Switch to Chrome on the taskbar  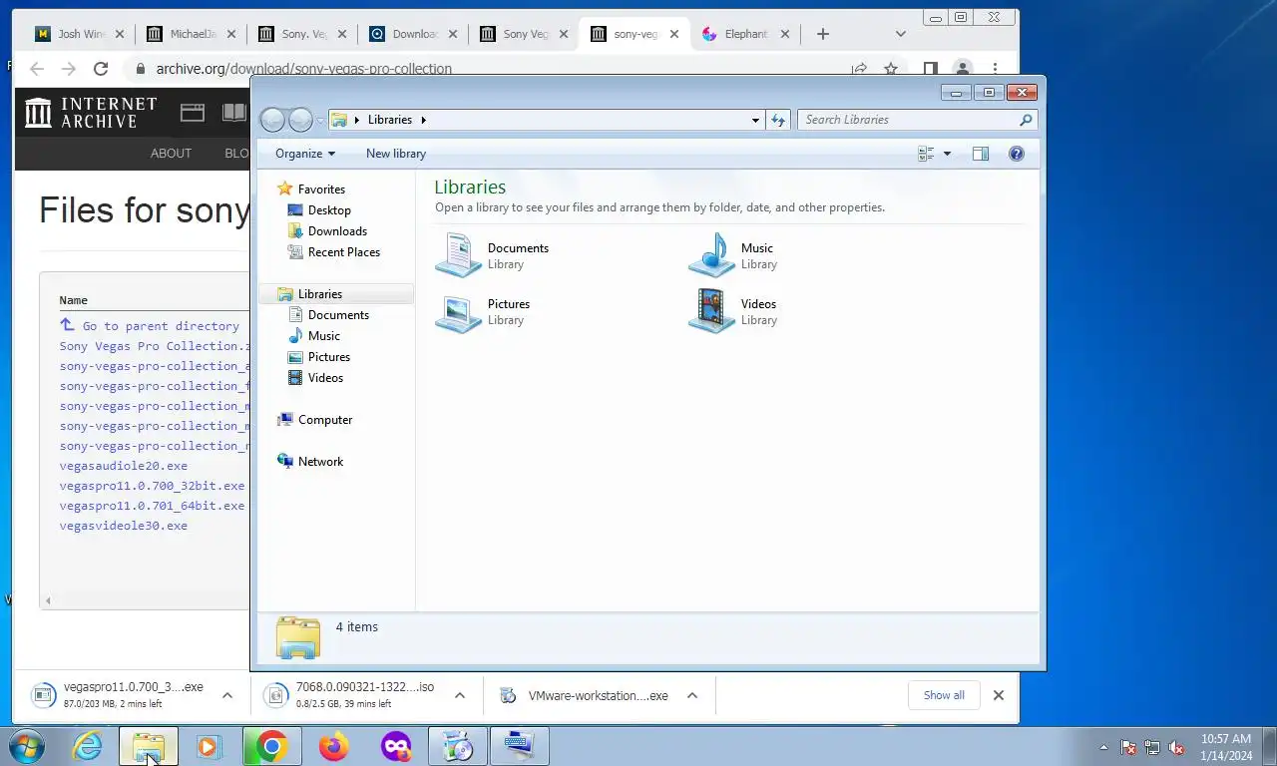(x=271, y=746)
